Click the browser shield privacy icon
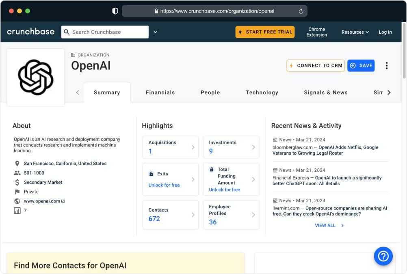 click(115, 11)
